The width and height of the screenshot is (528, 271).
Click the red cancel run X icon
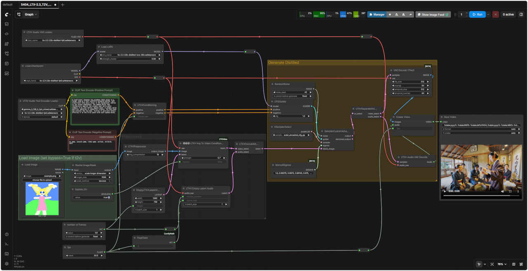click(495, 14)
